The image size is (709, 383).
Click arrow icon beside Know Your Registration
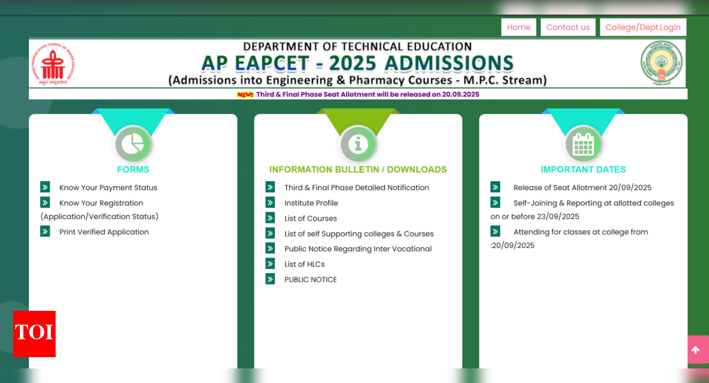(x=45, y=202)
